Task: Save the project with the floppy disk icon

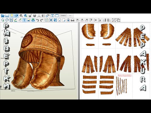Action: click(x=7, y=16)
